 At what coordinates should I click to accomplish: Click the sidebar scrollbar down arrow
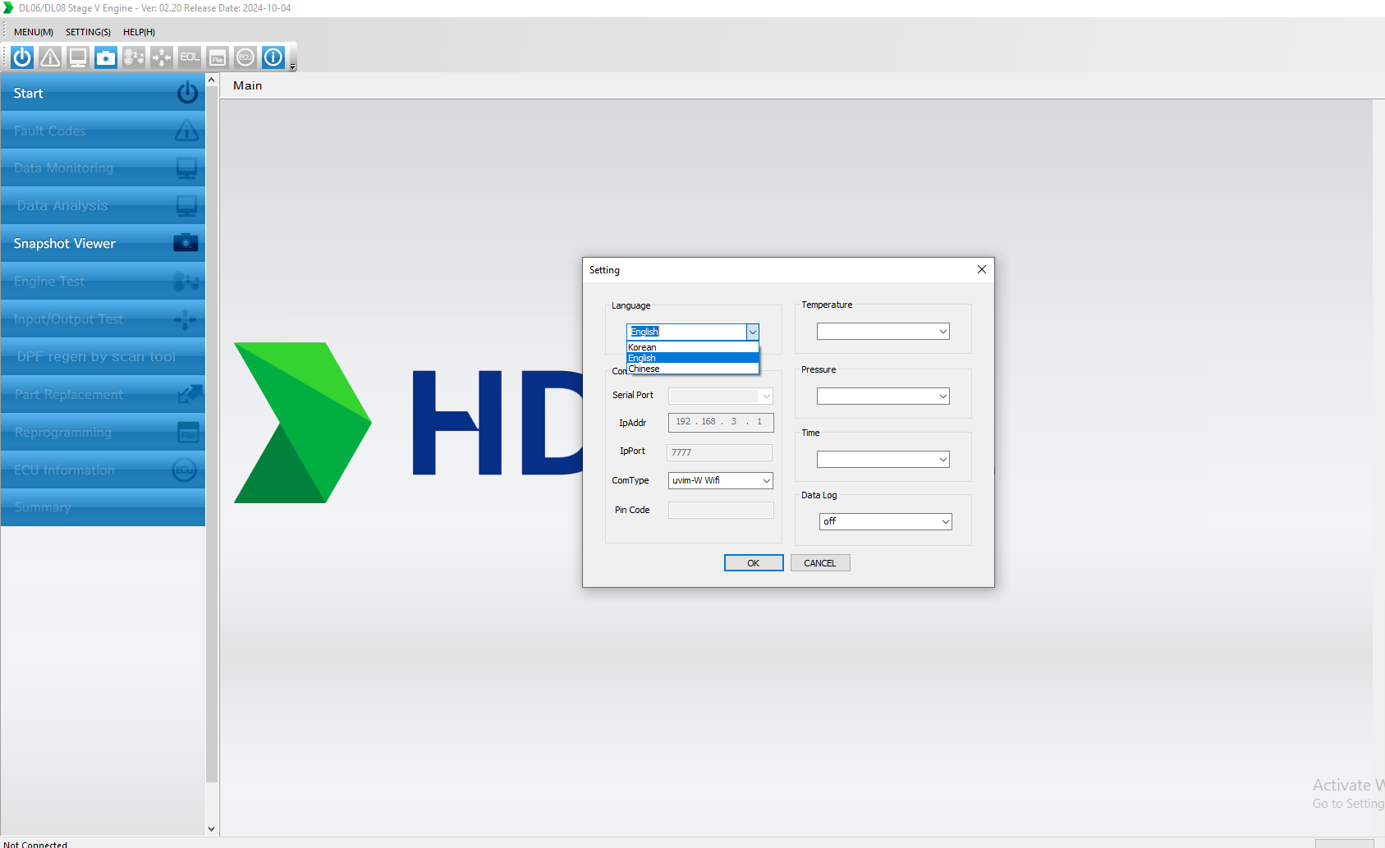tap(212, 829)
